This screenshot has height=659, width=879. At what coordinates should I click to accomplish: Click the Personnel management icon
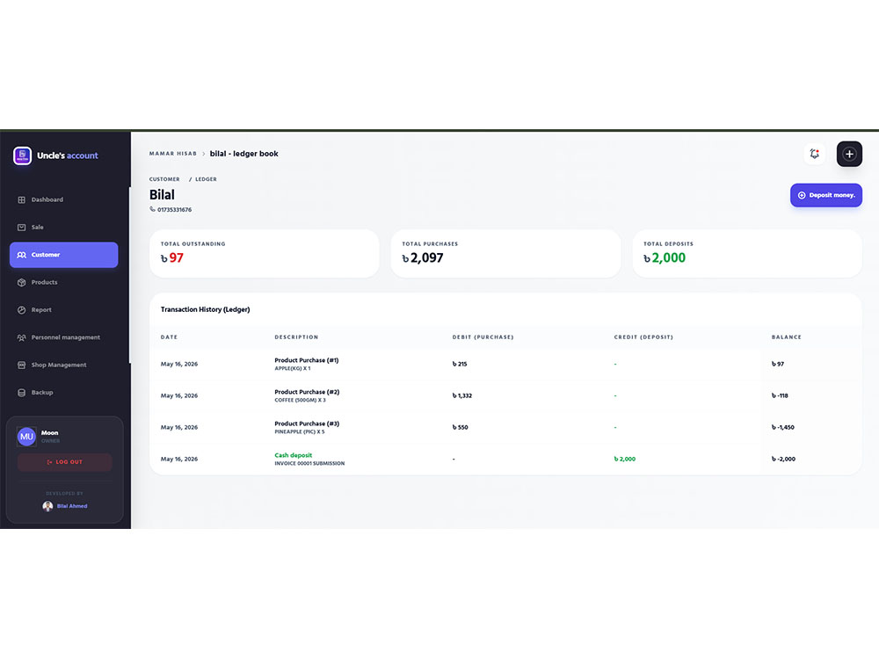click(x=21, y=337)
